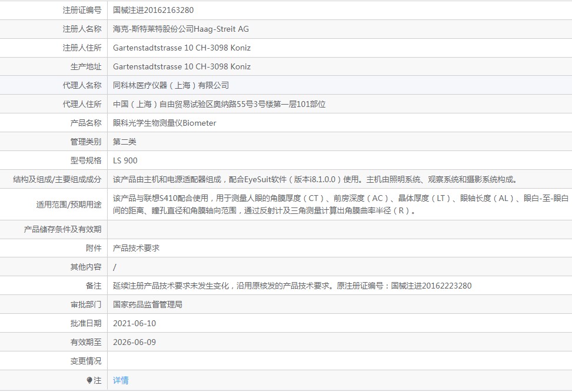This screenshot has height=392, width=572.
Task: Click the 结构及组成/主要组成成分 label
Action: pos(57,179)
